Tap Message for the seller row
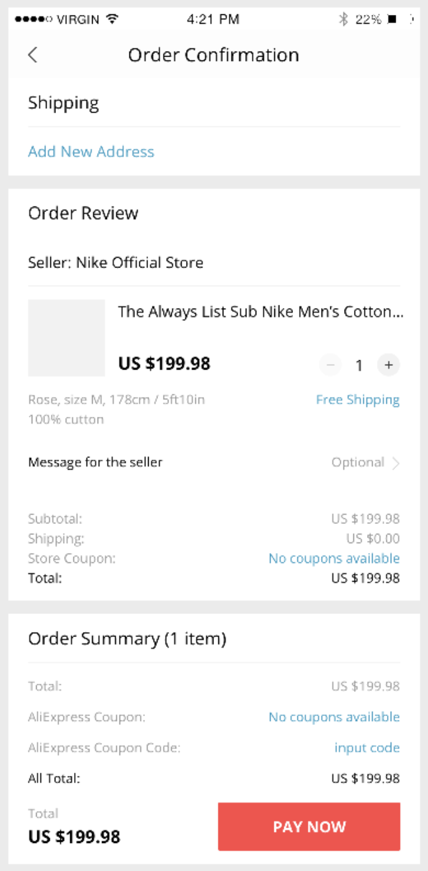 click(95, 462)
